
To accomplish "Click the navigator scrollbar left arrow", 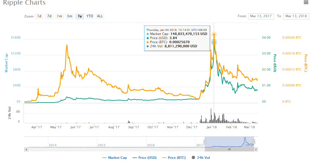I will click(26, 150).
